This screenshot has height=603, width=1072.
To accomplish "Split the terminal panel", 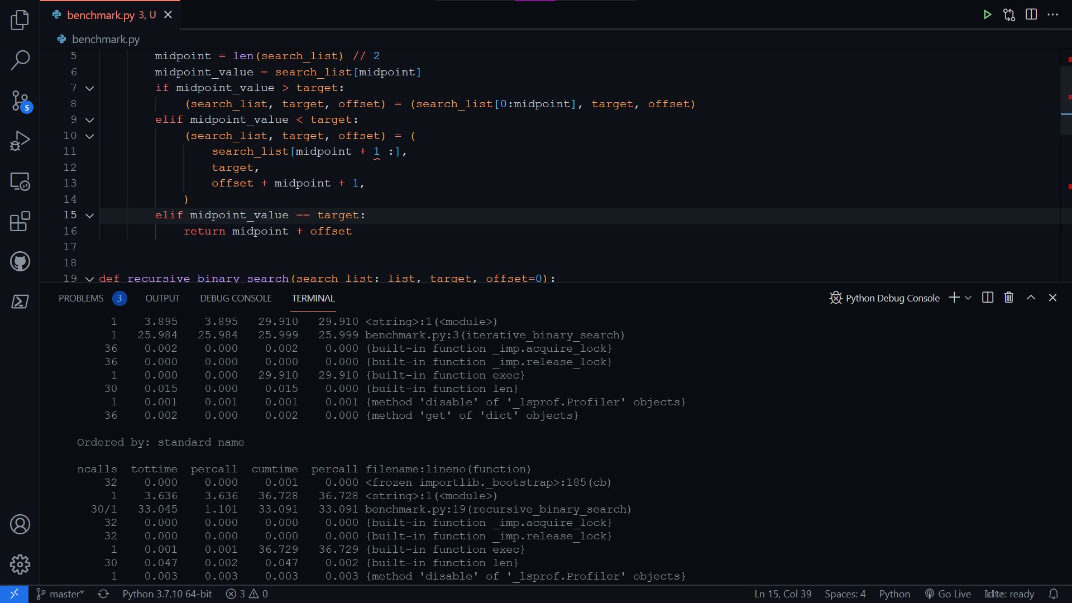I will (988, 298).
